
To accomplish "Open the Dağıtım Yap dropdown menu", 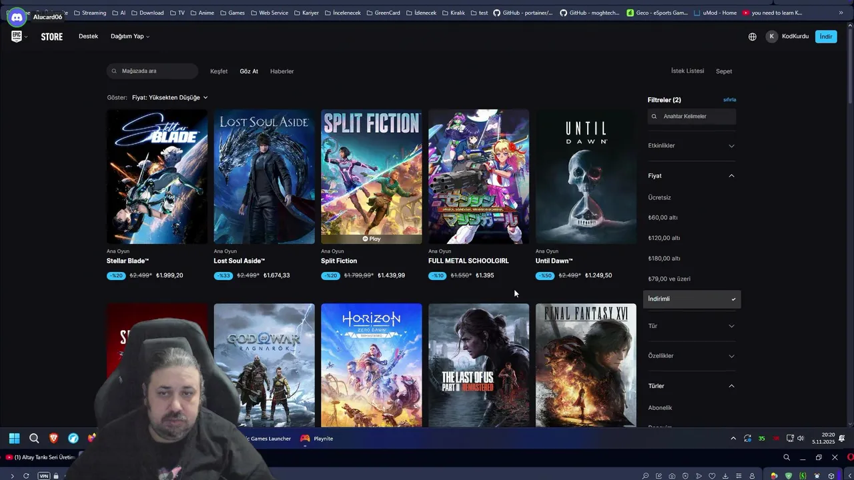I will 130,36.
